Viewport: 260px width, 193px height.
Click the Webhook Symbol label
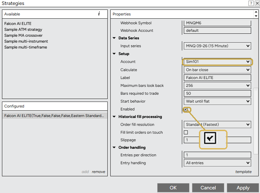coord(136,23)
